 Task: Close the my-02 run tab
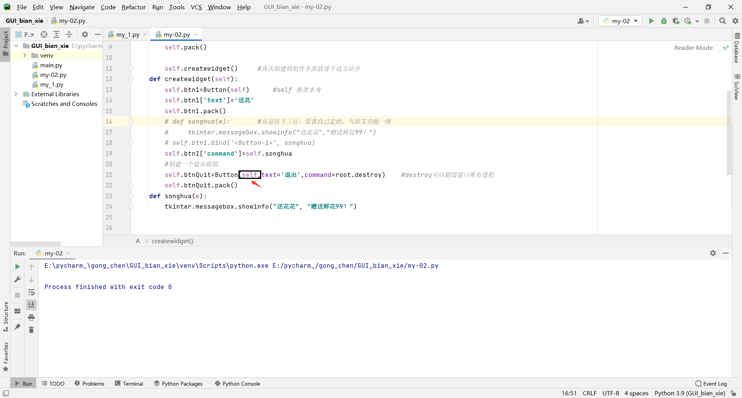pos(68,253)
